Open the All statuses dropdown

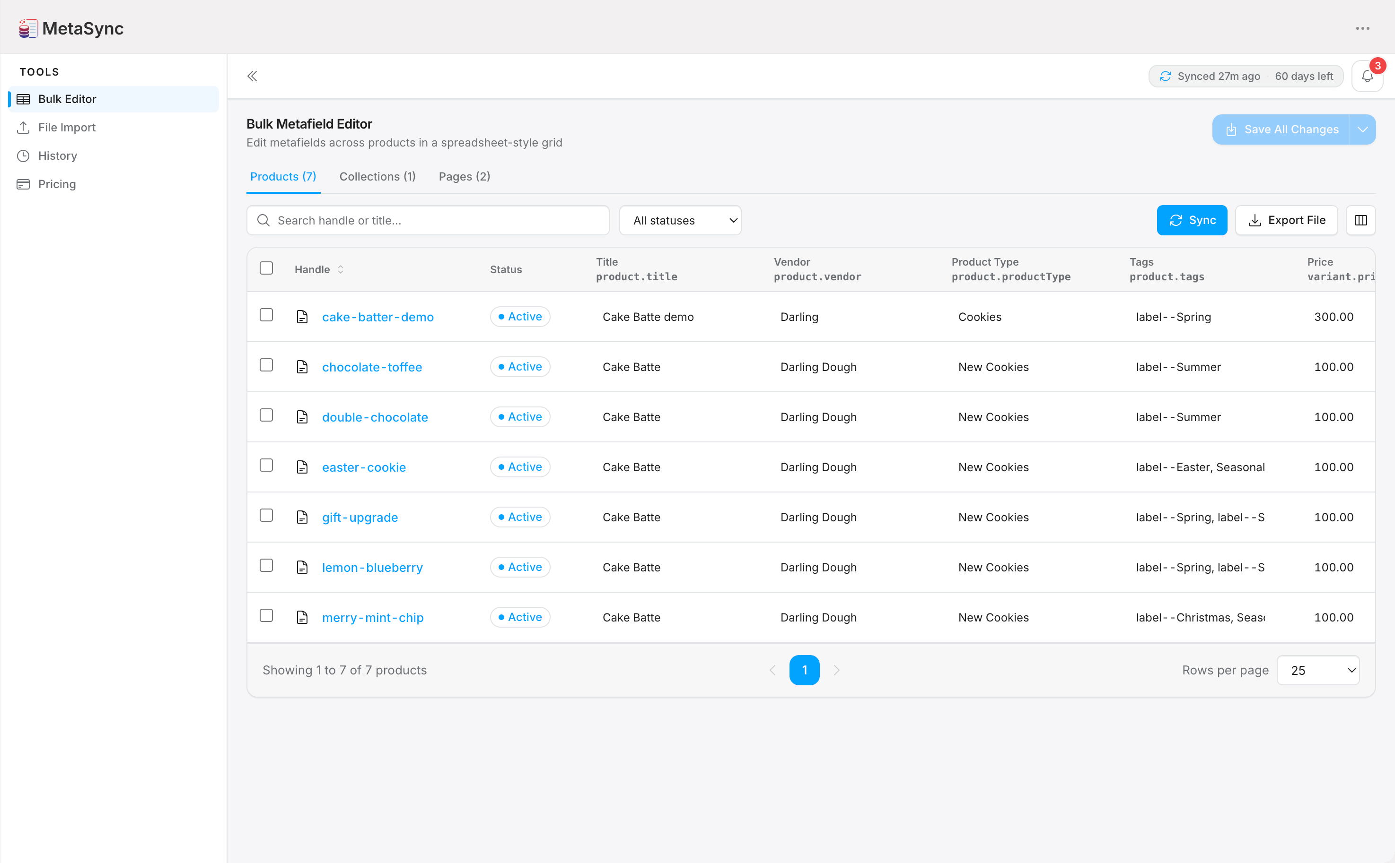(680, 220)
